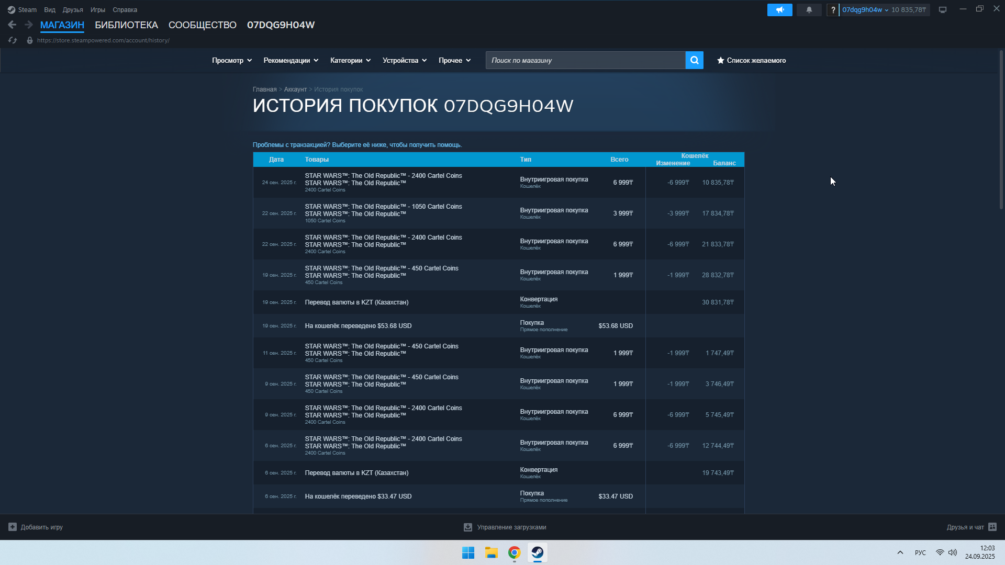Select На кошелёк переведено $53.68 USD row
This screenshot has height=565, width=1005.
(498, 326)
